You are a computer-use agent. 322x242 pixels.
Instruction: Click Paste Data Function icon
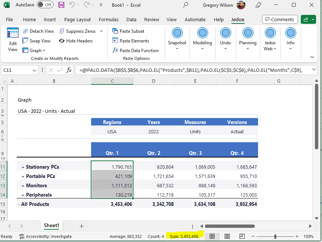click(x=115, y=51)
